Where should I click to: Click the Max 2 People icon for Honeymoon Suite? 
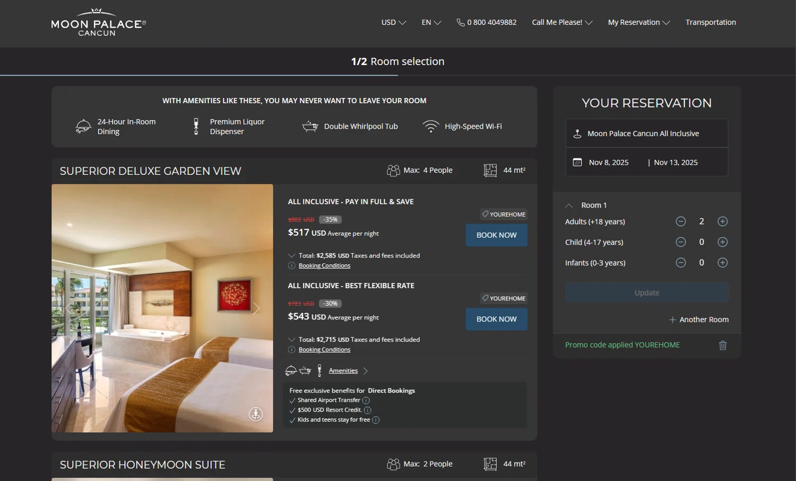393,465
